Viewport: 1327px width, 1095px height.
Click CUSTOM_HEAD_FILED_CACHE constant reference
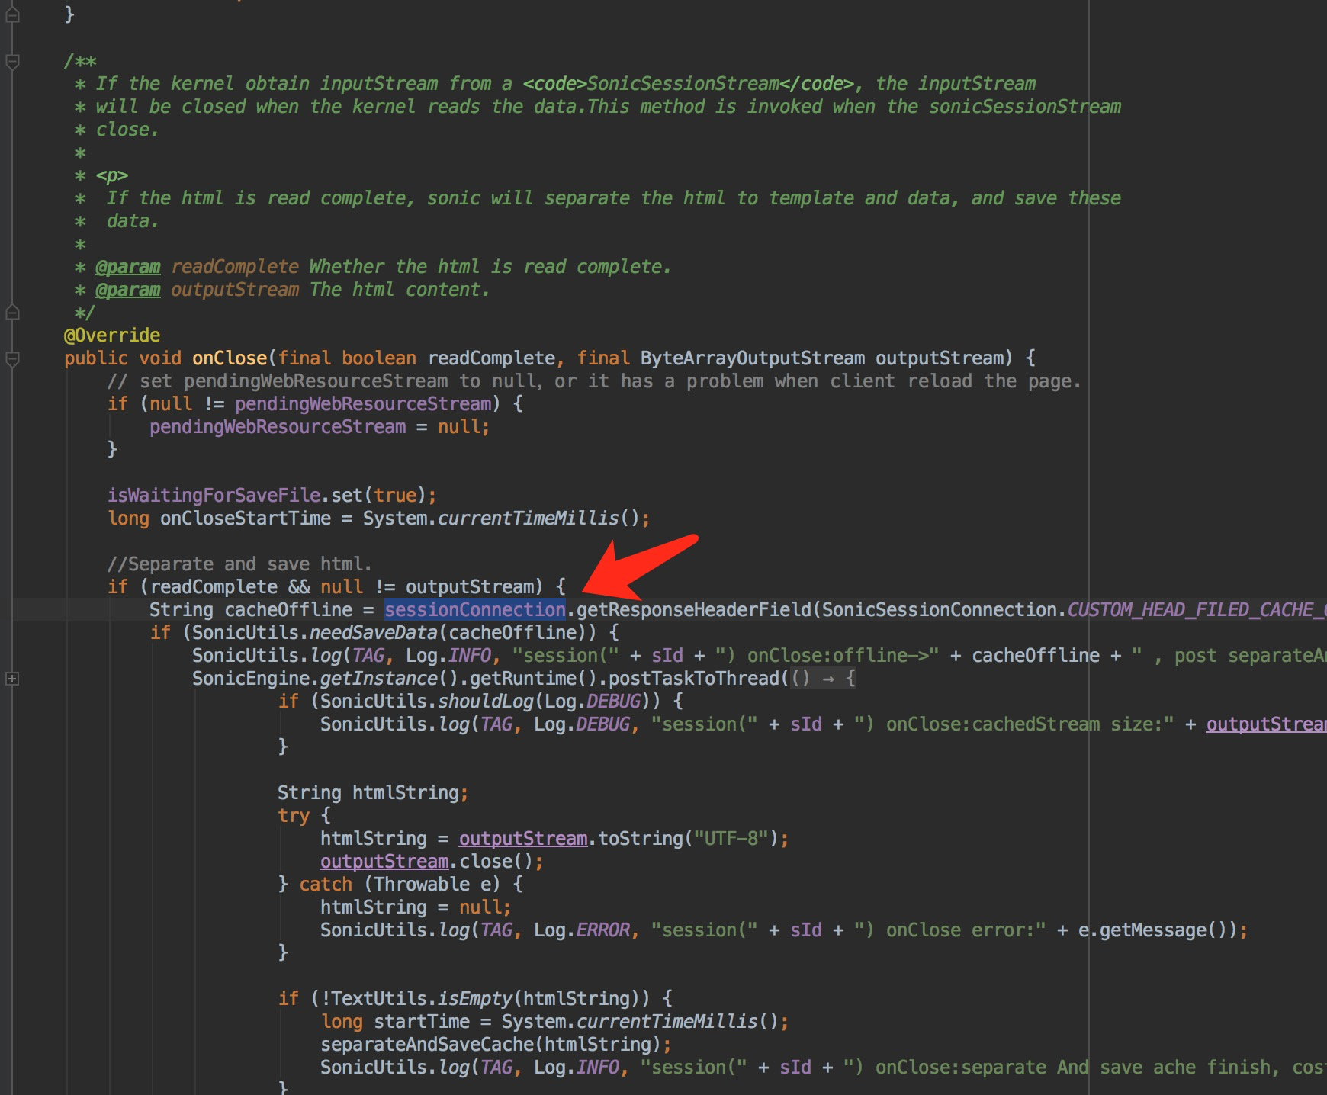pos(1197,609)
